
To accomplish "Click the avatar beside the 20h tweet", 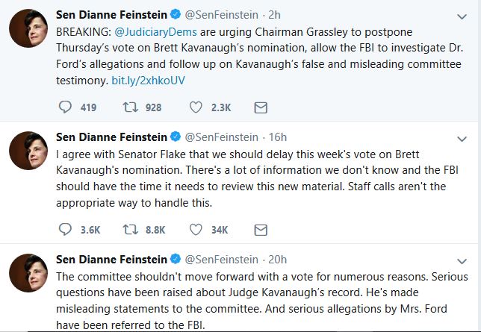I will (29, 274).
